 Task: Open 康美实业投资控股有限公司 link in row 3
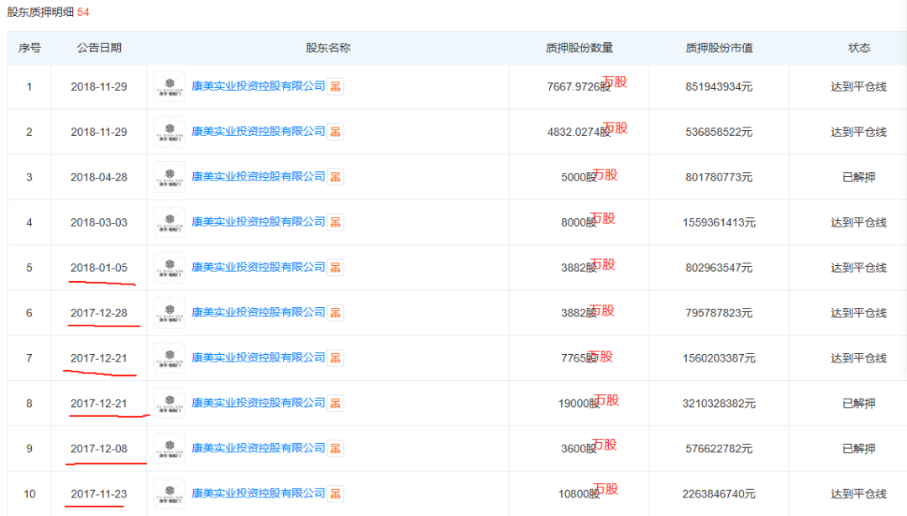[259, 177]
